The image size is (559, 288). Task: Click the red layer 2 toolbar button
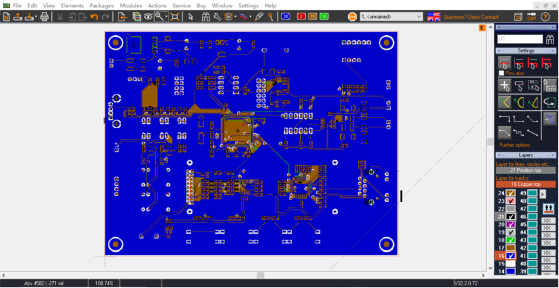[x=301, y=16]
